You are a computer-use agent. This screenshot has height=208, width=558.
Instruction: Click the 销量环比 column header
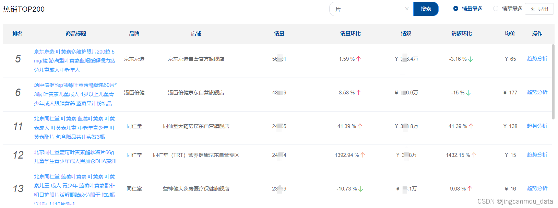[x=350, y=34]
